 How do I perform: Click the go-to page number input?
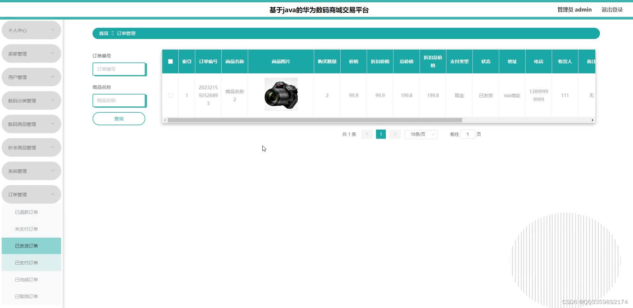(x=467, y=134)
